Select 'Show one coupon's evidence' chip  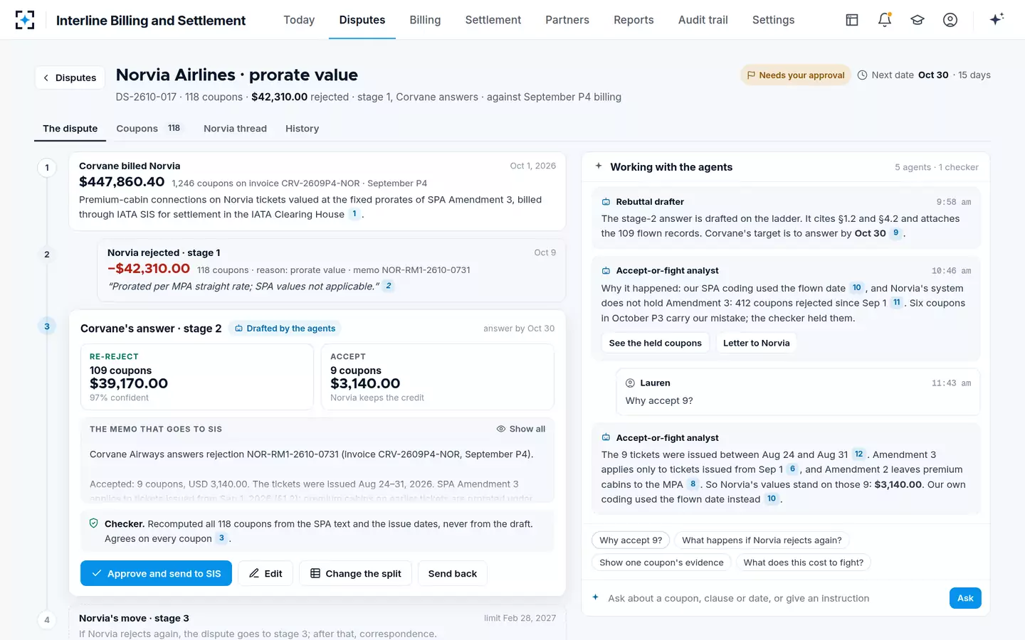click(x=661, y=562)
